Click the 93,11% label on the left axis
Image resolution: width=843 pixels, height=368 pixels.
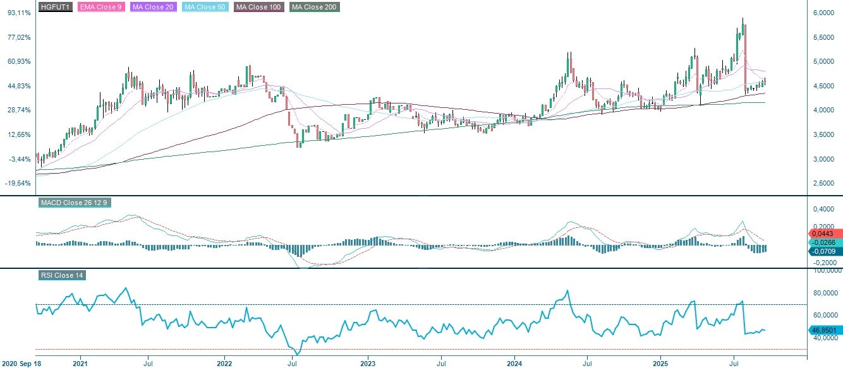(17, 11)
